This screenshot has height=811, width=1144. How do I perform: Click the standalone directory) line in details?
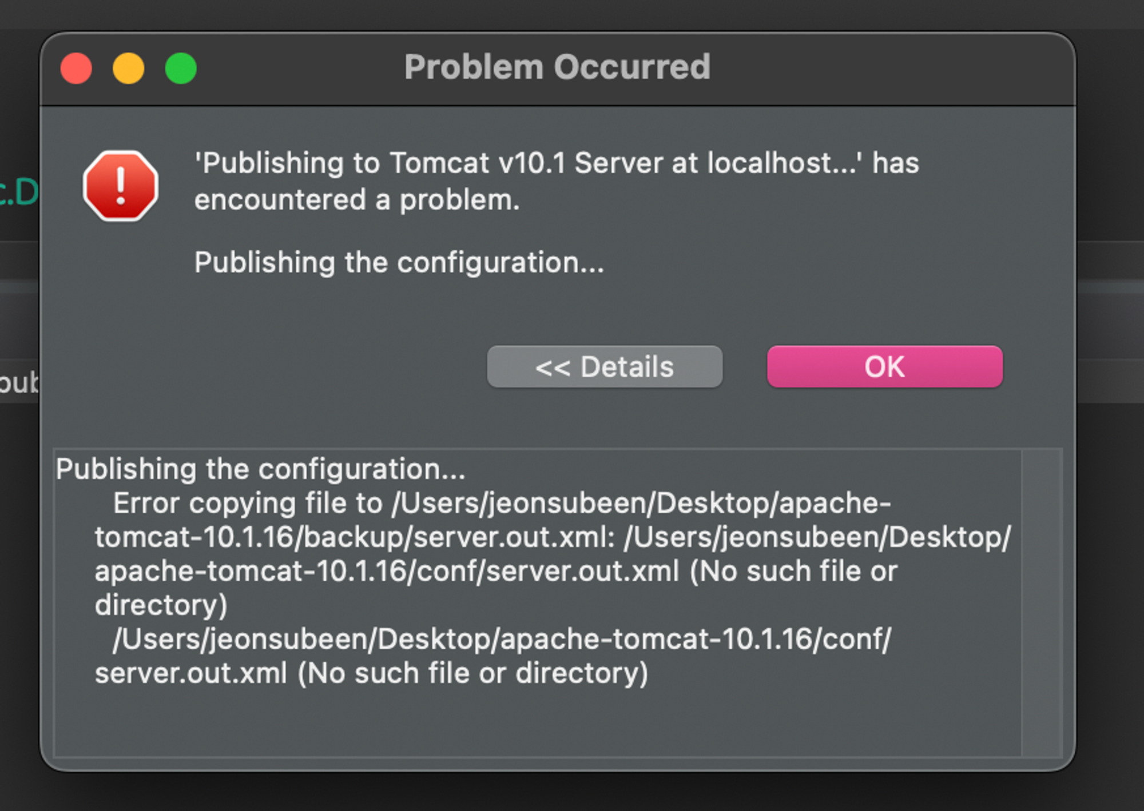(x=161, y=605)
